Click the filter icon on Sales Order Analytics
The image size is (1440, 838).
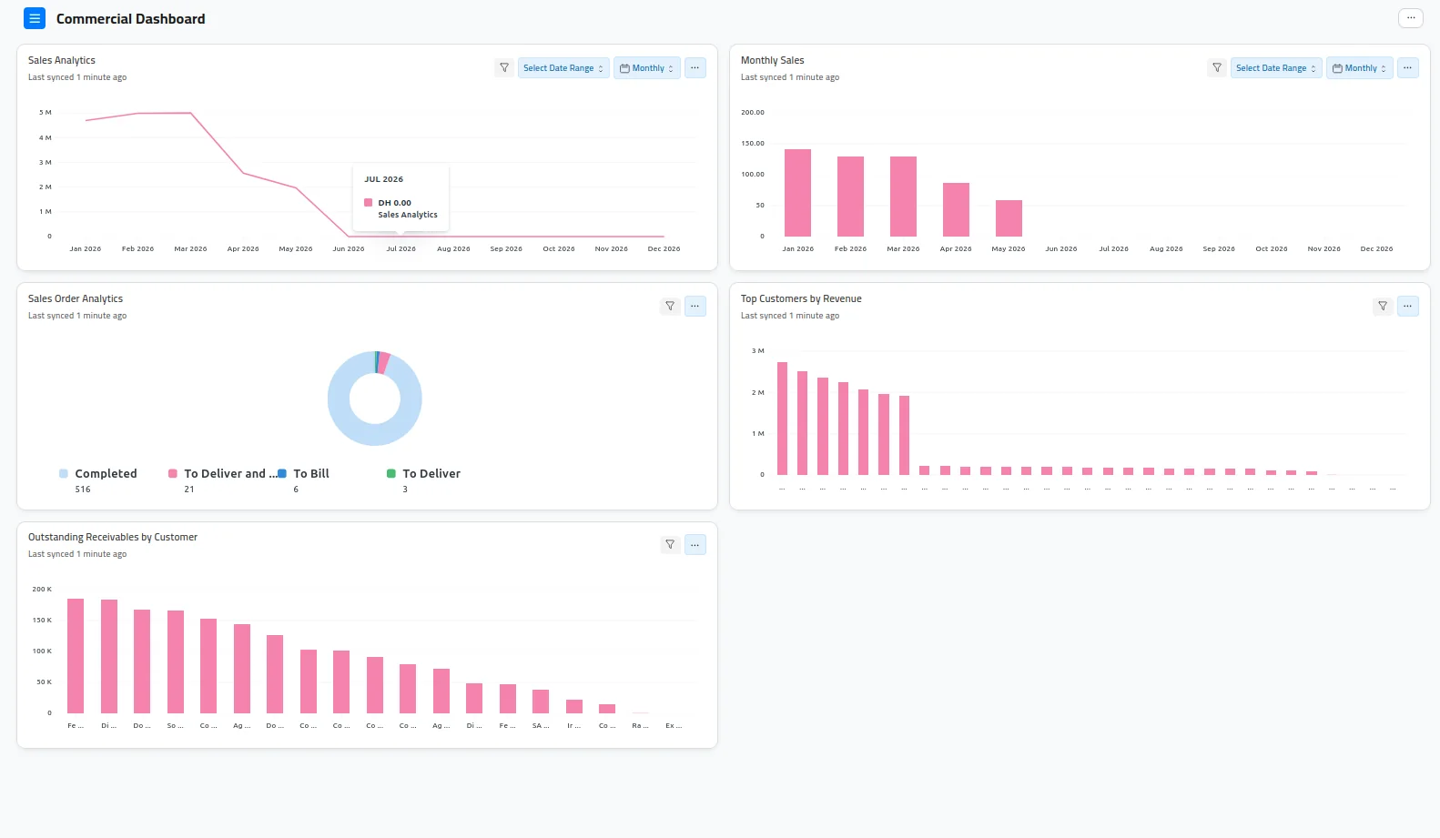(x=670, y=307)
